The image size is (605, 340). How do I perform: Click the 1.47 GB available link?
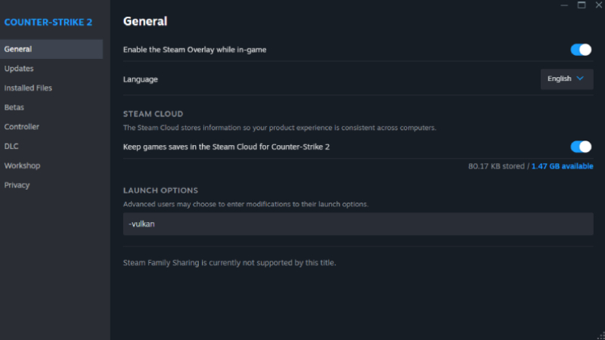point(562,166)
